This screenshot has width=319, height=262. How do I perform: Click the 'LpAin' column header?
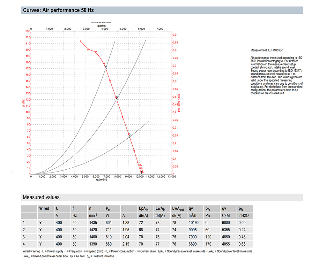pyautogui.click(x=144, y=208)
